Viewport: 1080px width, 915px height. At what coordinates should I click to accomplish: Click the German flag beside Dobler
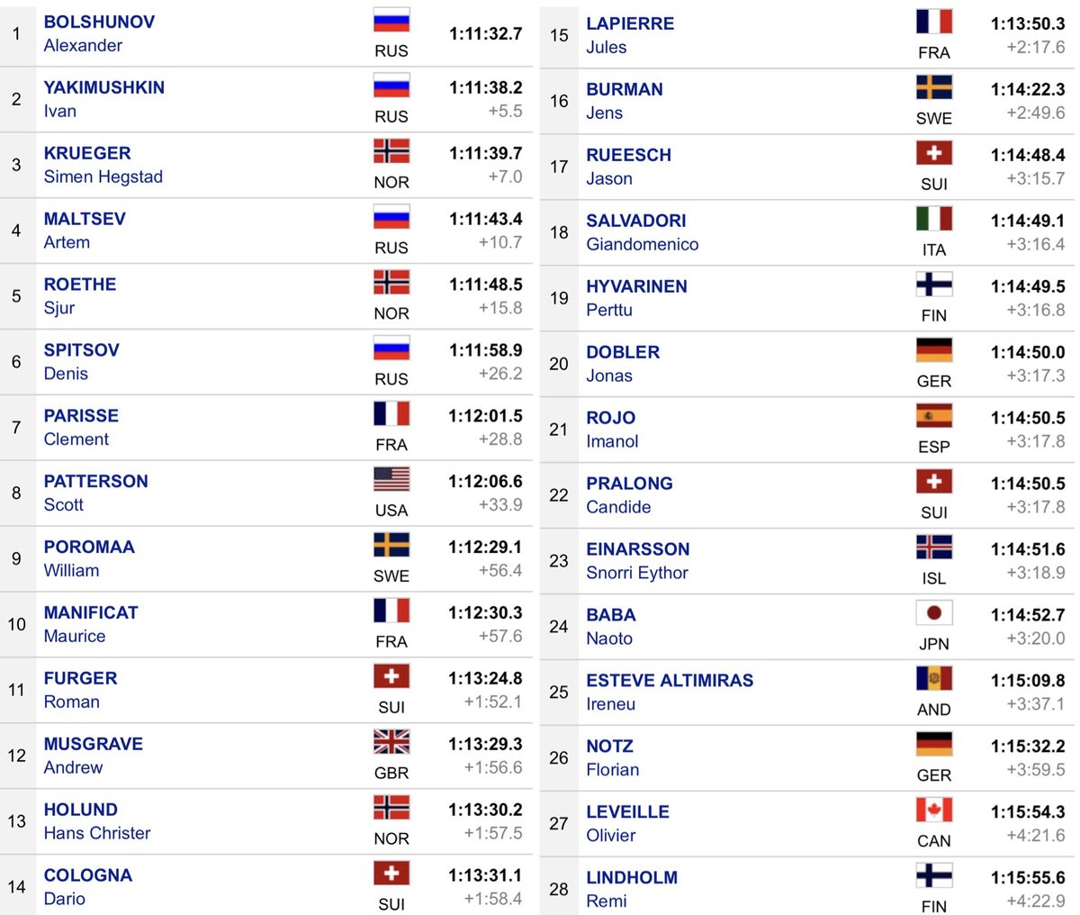click(x=934, y=350)
